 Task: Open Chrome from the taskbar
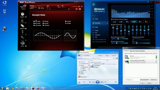click(x=12, y=88)
